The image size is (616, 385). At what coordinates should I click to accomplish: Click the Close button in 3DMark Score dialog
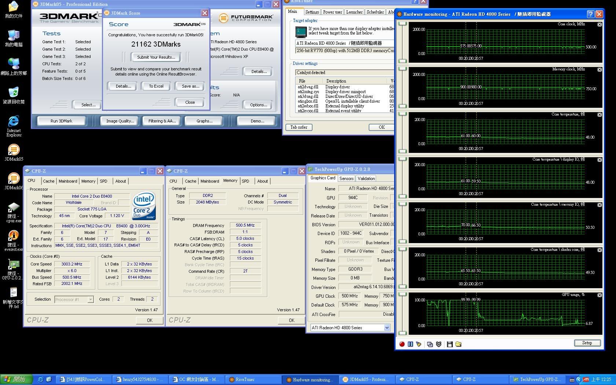(190, 102)
